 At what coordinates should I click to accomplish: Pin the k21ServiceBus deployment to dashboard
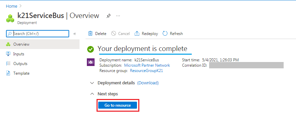tap(108, 16)
